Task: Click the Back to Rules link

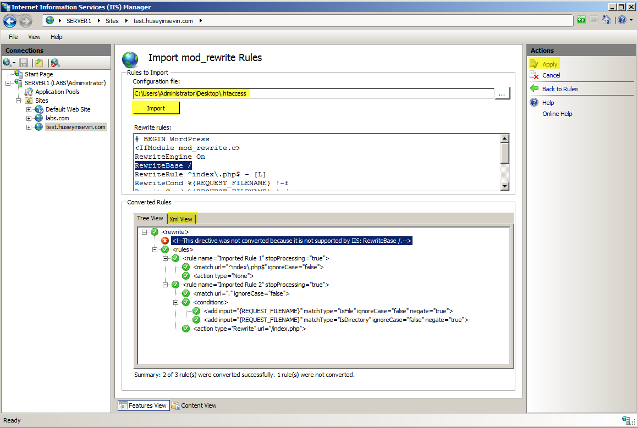Action: coord(560,89)
